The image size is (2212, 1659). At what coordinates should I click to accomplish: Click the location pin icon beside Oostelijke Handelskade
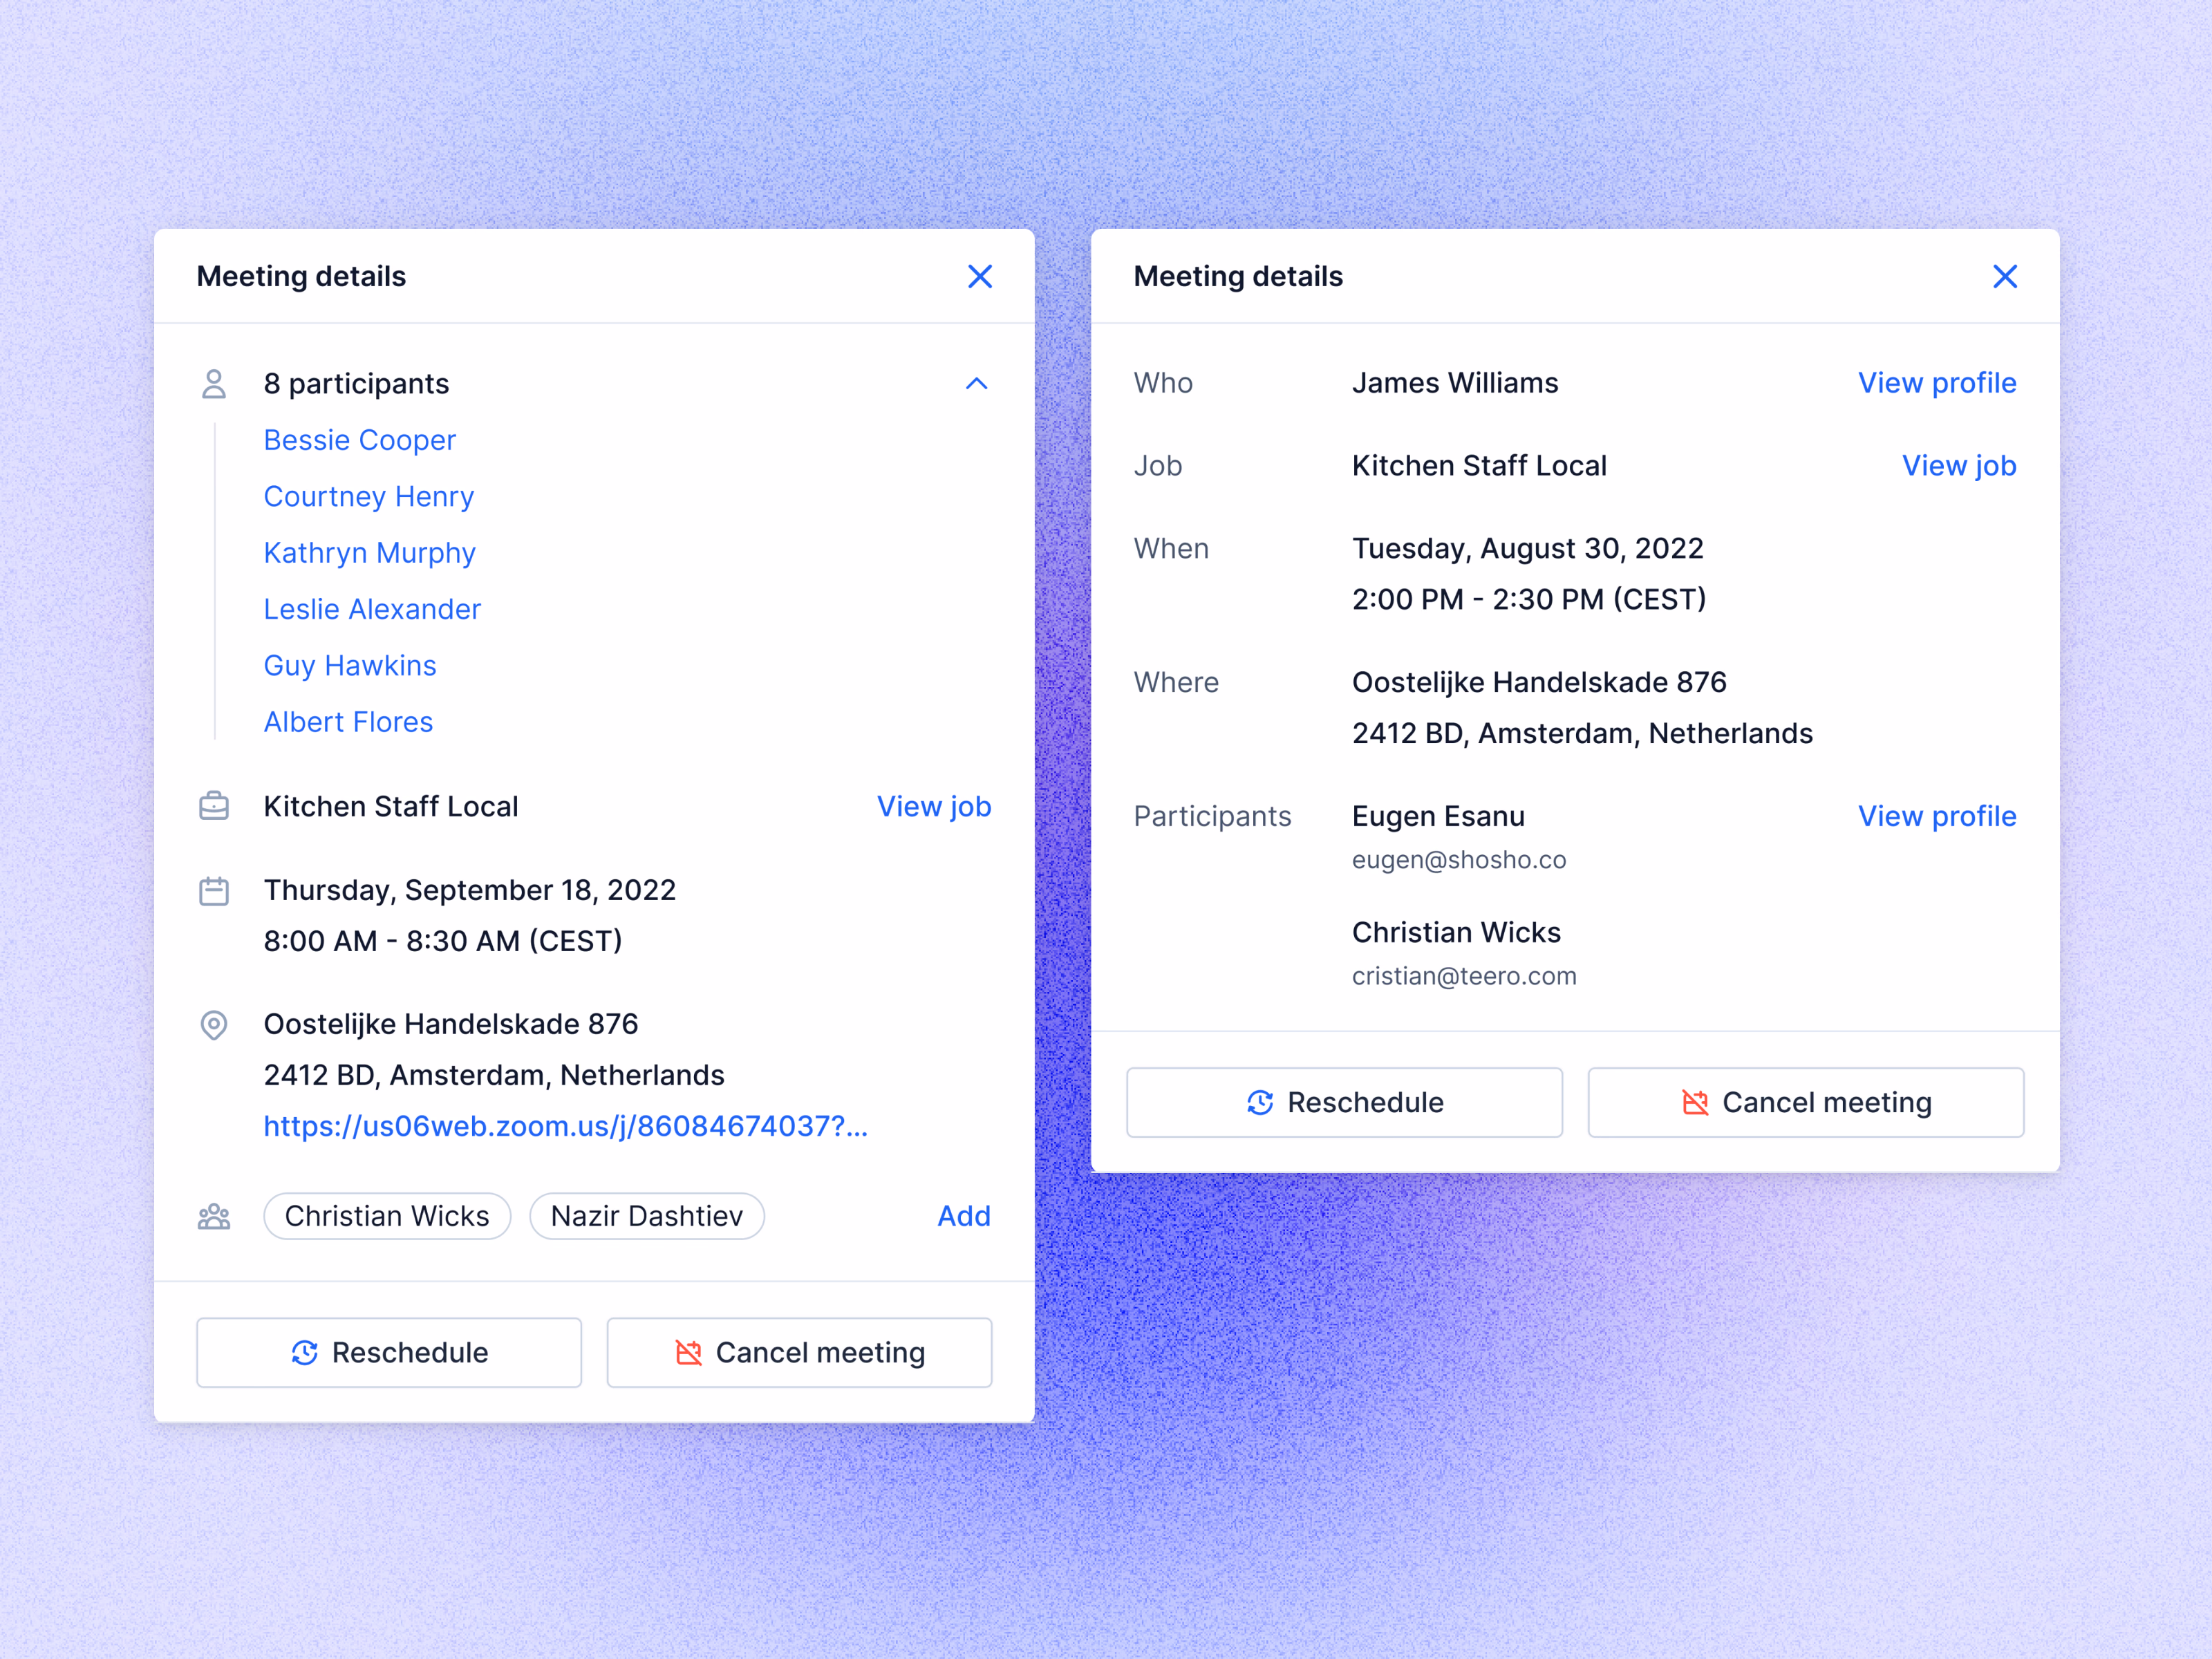(214, 1025)
